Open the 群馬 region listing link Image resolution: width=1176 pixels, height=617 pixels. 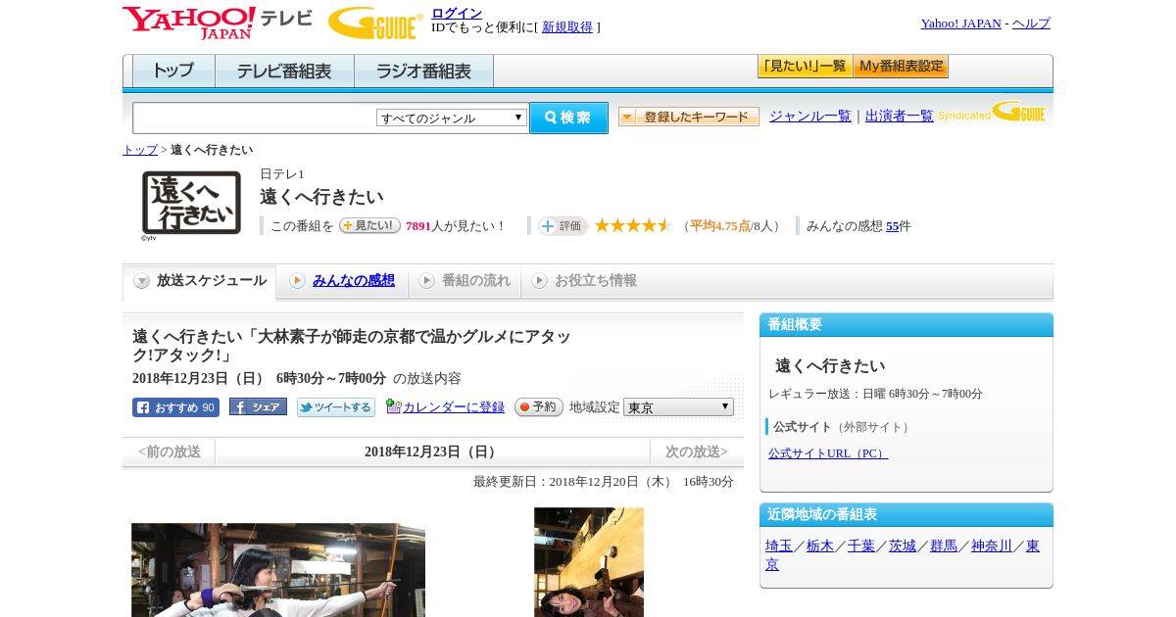(x=944, y=546)
